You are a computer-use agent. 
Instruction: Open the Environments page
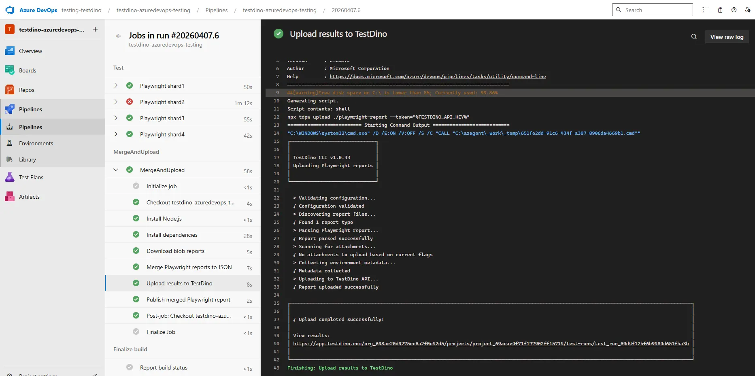tap(36, 143)
